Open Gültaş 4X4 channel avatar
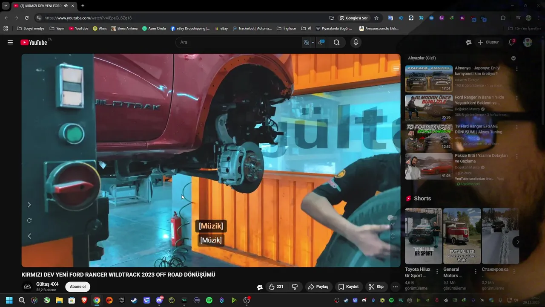545x307 pixels. coord(27,287)
